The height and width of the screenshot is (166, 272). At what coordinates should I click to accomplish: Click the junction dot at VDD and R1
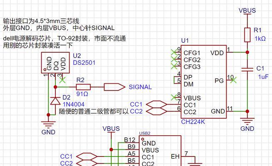(247, 52)
